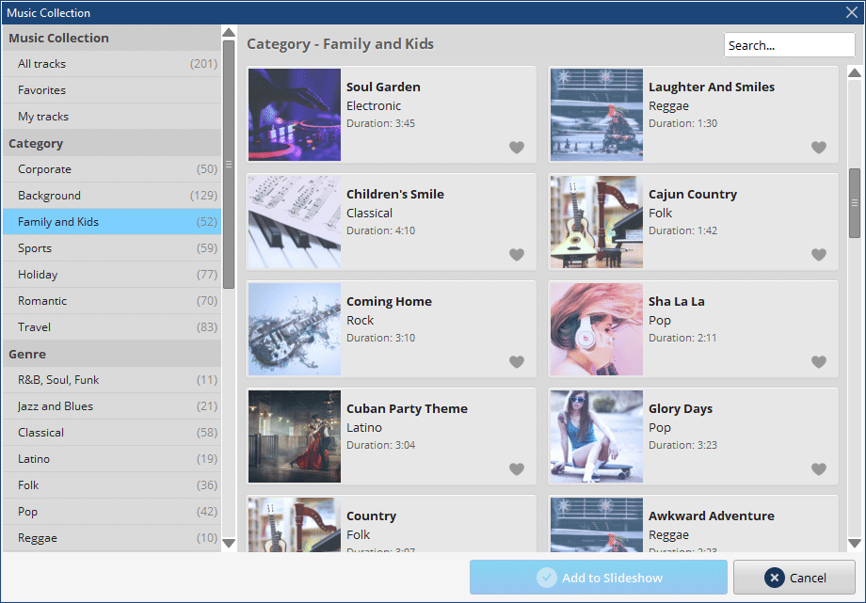Select the Corporate category
This screenshot has width=866, height=603.
pyautogui.click(x=112, y=169)
